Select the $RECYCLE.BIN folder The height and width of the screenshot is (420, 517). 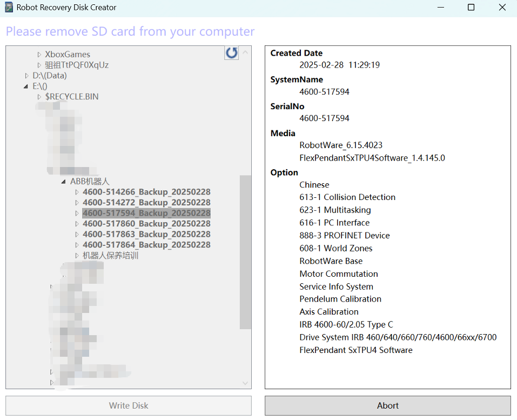coord(72,97)
